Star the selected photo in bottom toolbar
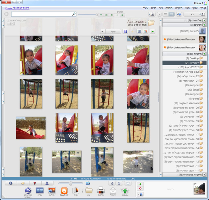This screenshot has height=200, width=209. pos(128,183)
